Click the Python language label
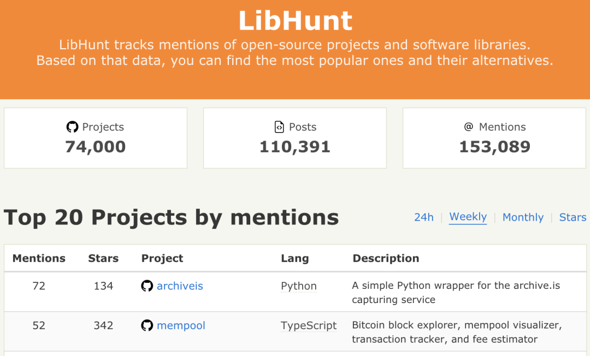This screenshot has width=590, height=356. [298, 286]
